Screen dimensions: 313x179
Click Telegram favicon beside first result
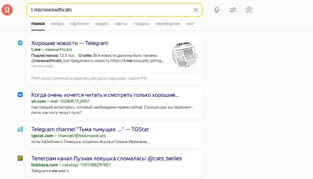click(20, 43)
